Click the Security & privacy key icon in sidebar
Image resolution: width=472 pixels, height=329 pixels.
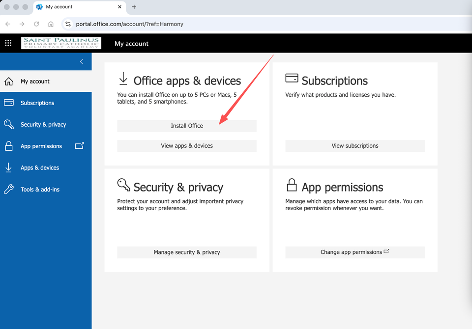(x=9, y=125)
